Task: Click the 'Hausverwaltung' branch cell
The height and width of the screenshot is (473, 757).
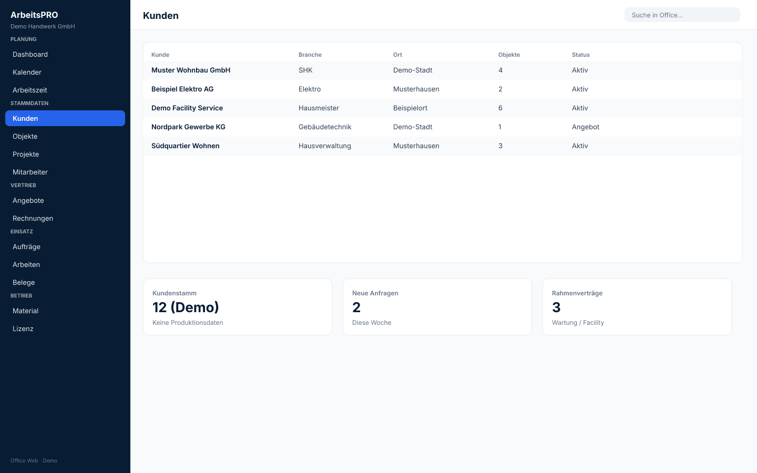Action: 325,146
